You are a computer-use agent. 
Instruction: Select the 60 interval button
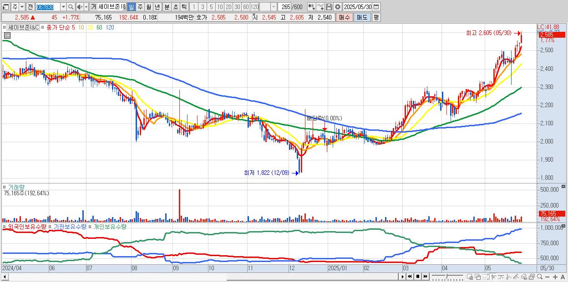point(246,7)
